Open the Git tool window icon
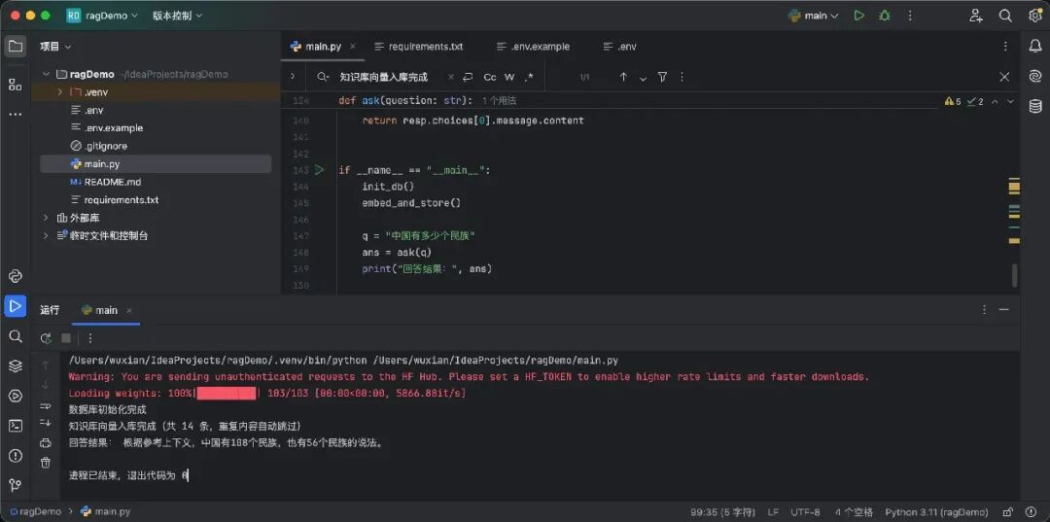The width and height of the screenshot is (1050, 522). [15, 485]
